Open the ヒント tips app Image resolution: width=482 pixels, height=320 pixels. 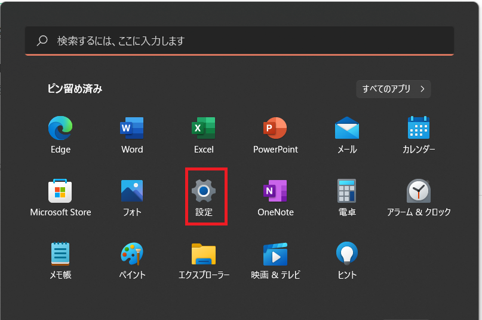click(347, 260)
